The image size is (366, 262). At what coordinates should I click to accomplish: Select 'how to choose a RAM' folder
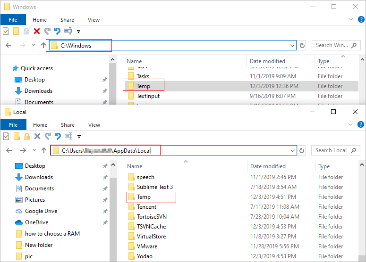click(48, 234)
